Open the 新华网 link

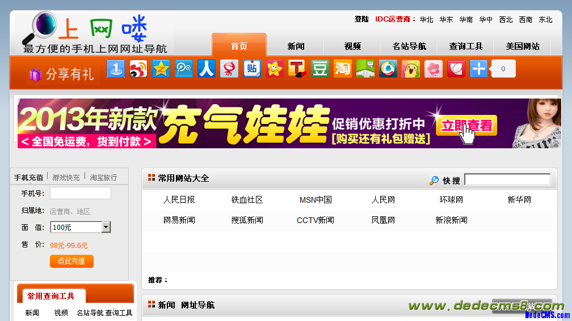tap(519, 200)
